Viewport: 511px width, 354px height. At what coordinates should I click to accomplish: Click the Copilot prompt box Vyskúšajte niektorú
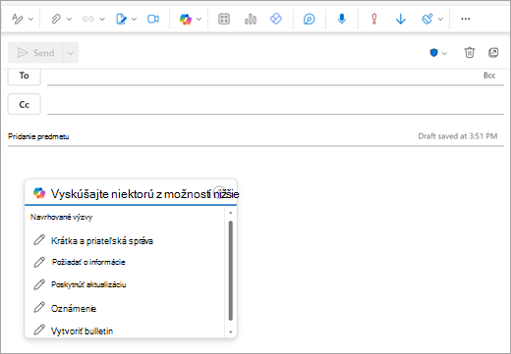coord(131,193)
